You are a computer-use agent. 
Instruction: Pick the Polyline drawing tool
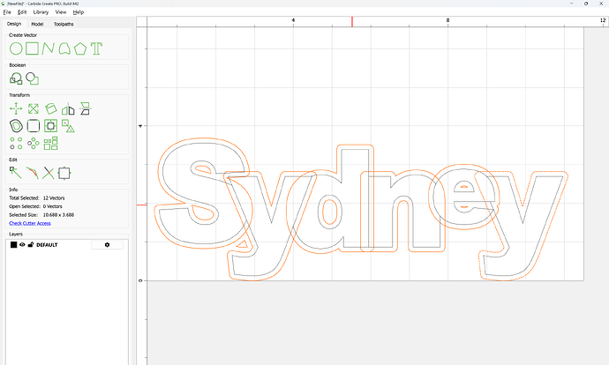point(48,48)
